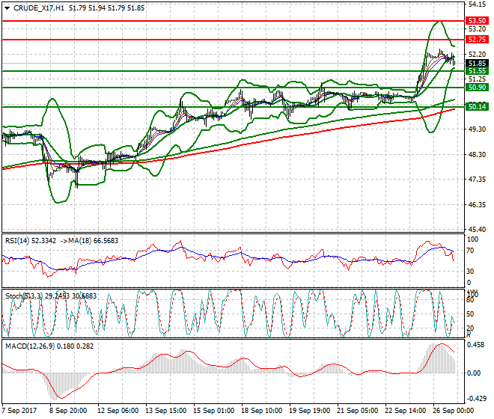
Task: Open the chart menu triangle beside CRUDE_X17
Action: pyautogui.click(x=7, y=8)
